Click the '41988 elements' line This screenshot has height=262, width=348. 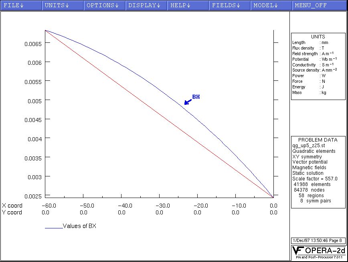(x=312, y=184)
